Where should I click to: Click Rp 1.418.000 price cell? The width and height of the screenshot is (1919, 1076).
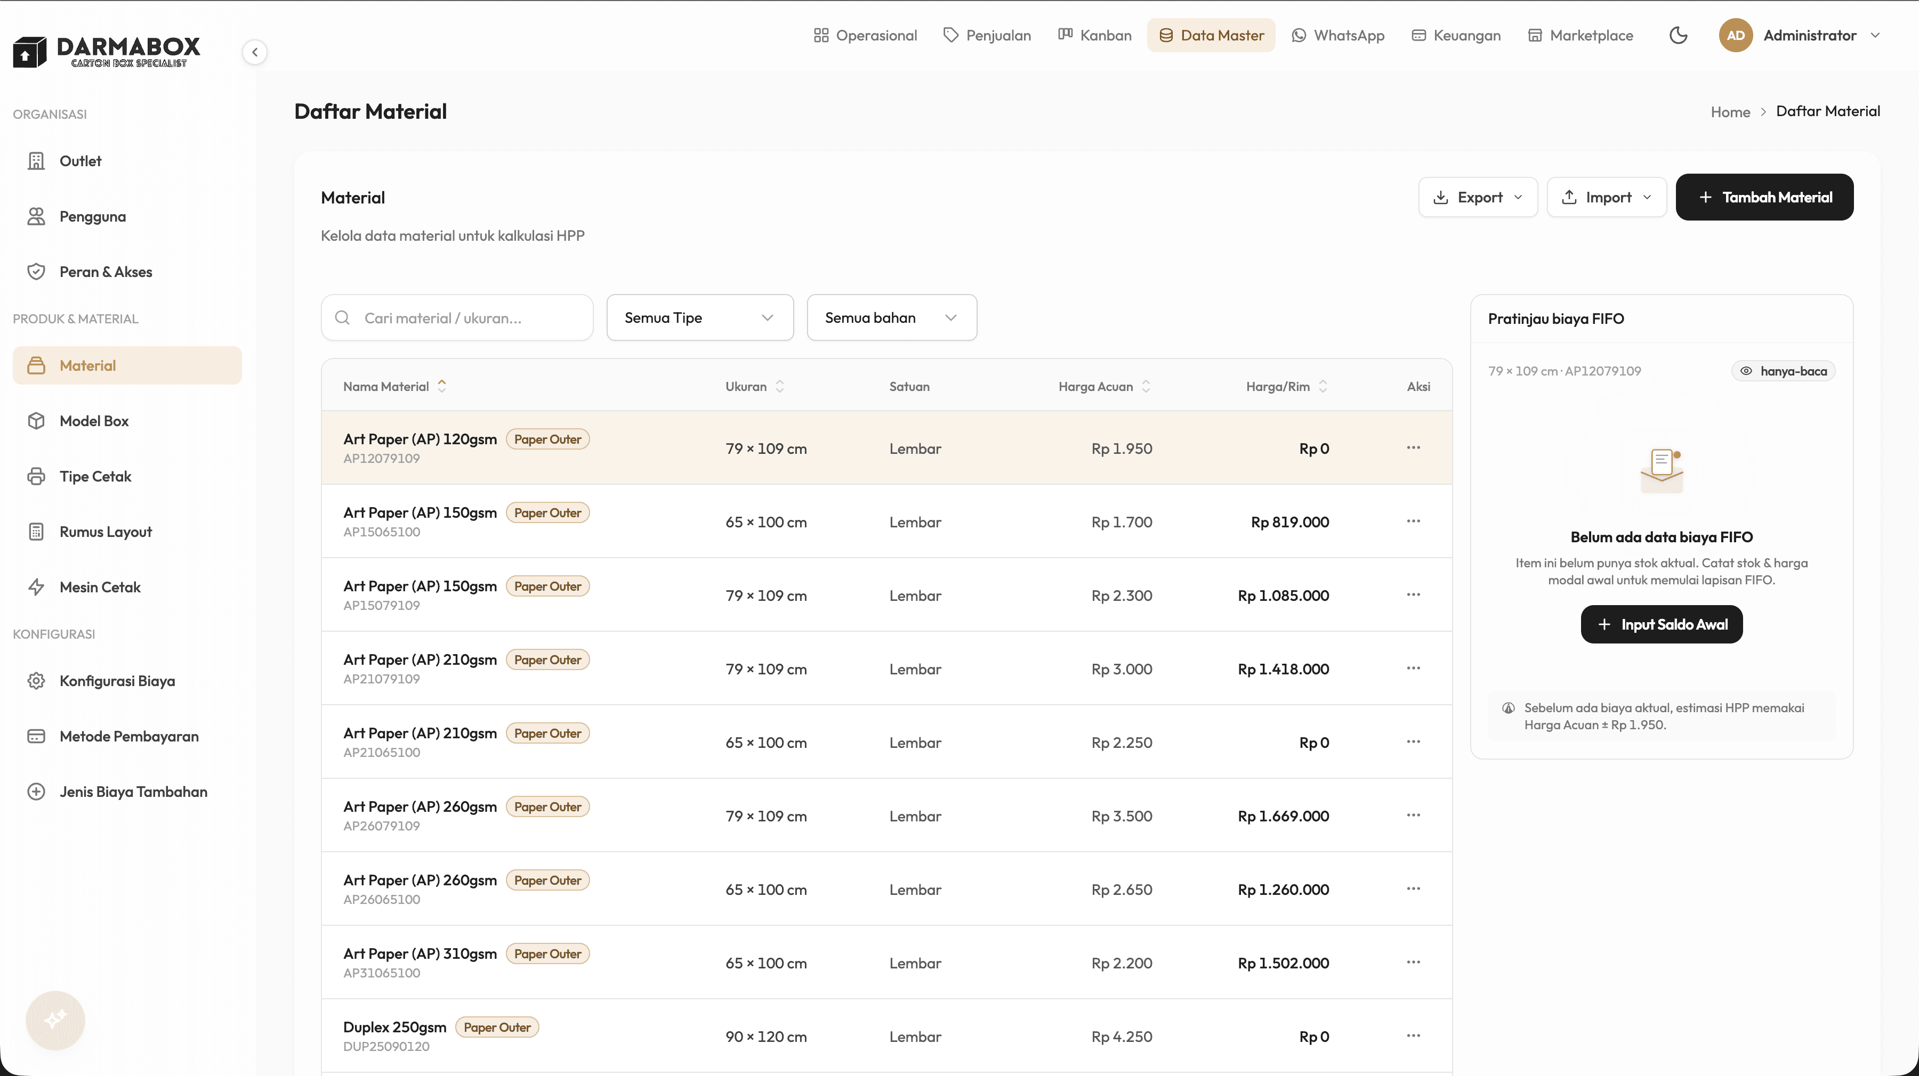click(x=1283, y=670)
